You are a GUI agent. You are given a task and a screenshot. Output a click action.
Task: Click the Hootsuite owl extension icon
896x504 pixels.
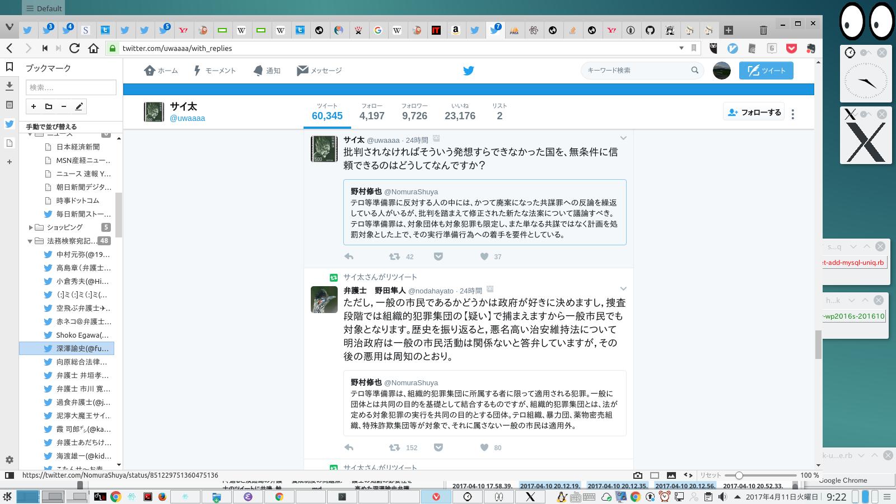click(x=713, y=49)
